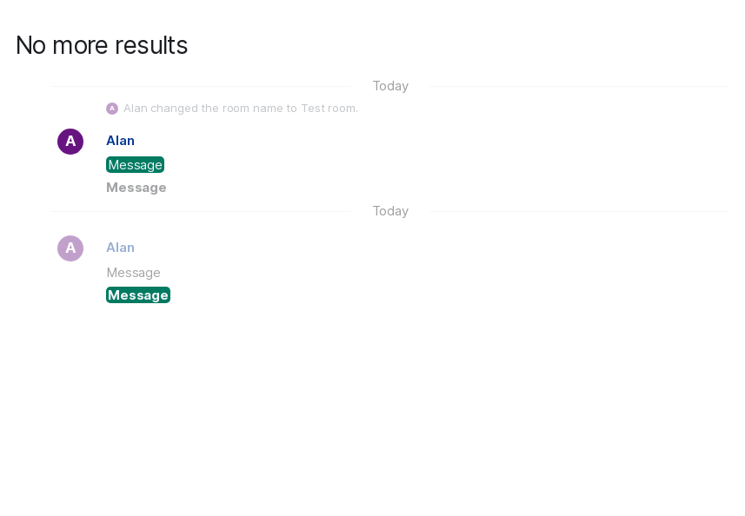Click the divider line left of lower Today
This screenshot has height=516, width=745.
click(x=200, y=211)
